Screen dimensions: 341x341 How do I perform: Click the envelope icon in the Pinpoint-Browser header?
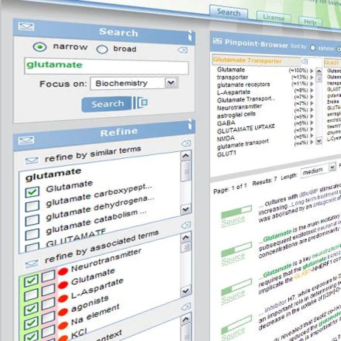(217, 41)
